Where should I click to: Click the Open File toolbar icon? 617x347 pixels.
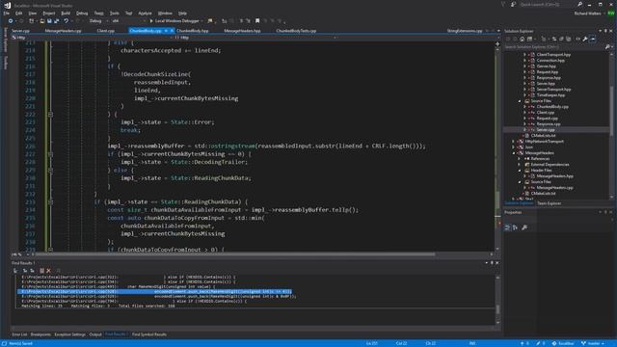point(41,21)
